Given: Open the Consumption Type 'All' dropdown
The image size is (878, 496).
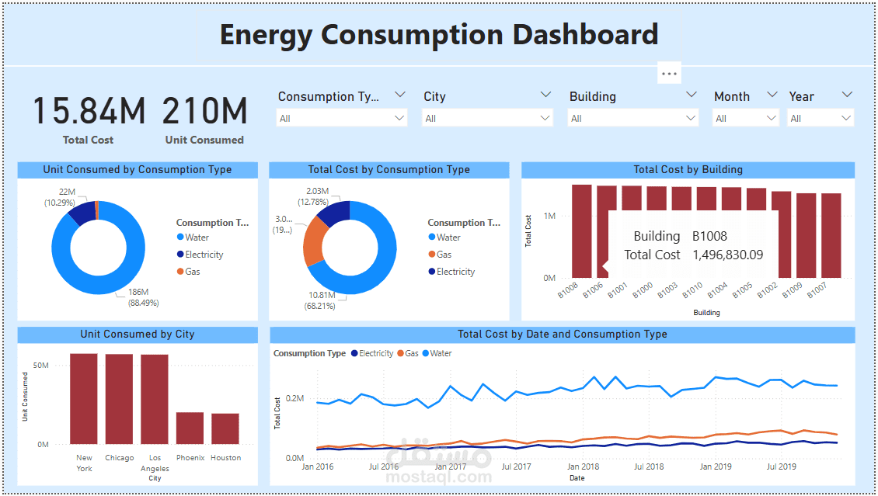Looking at the screenshot, I should (342, 118).
